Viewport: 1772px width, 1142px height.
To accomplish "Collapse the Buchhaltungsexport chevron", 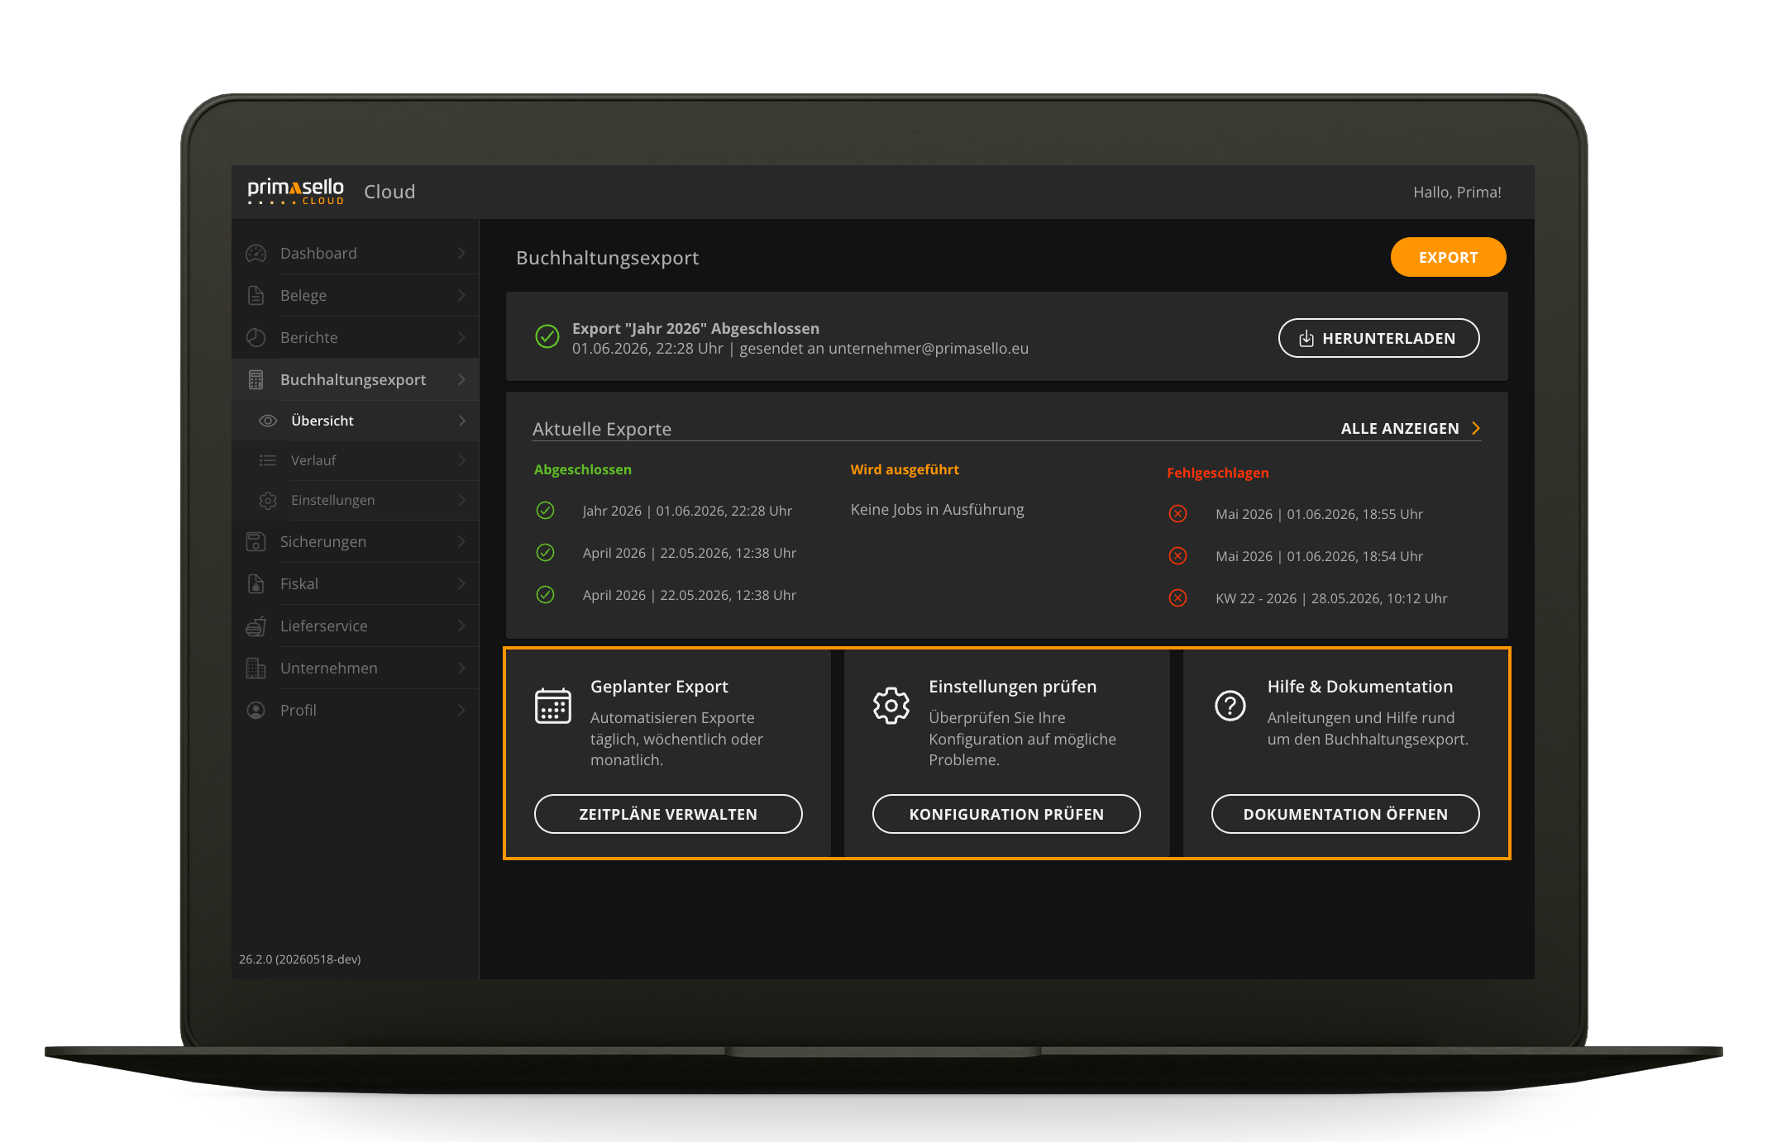I will (x=461, y=380).
